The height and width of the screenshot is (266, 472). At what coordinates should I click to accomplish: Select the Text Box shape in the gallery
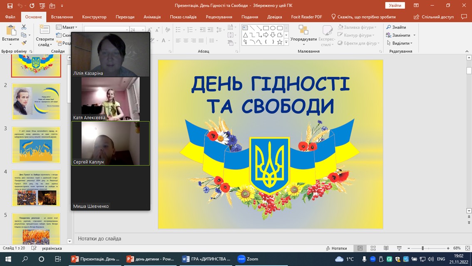245,28
